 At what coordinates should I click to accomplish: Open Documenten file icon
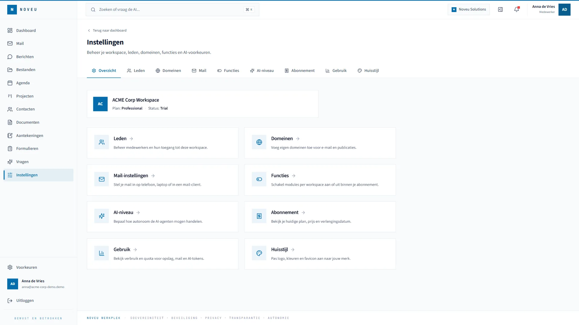(10, 122)
